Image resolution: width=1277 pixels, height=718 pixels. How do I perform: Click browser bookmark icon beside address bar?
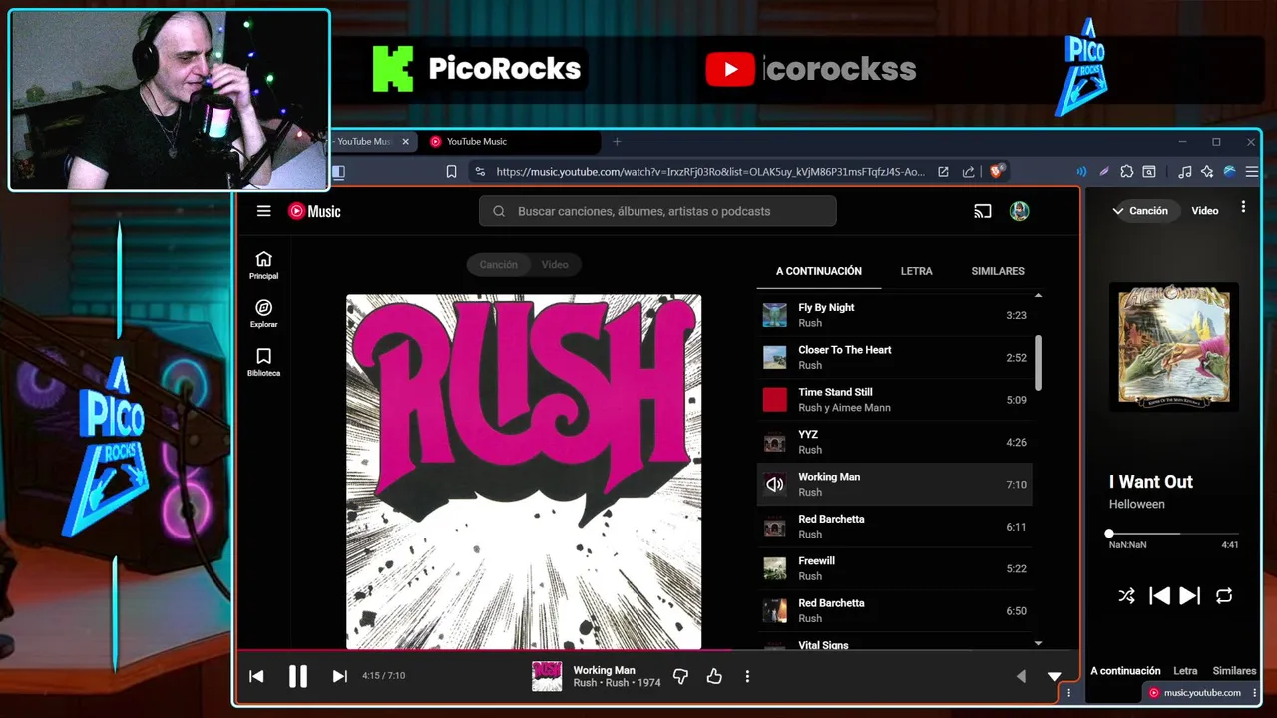click(x=451, y=172)
